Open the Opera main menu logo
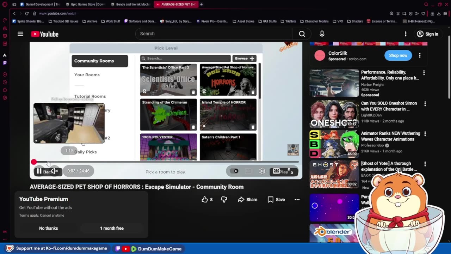 (5, 5)
